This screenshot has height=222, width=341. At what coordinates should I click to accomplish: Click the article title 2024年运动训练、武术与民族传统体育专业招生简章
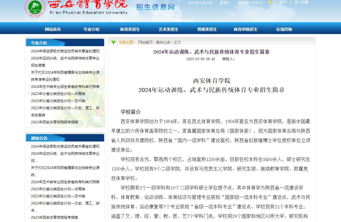click(x=211, y=52)
